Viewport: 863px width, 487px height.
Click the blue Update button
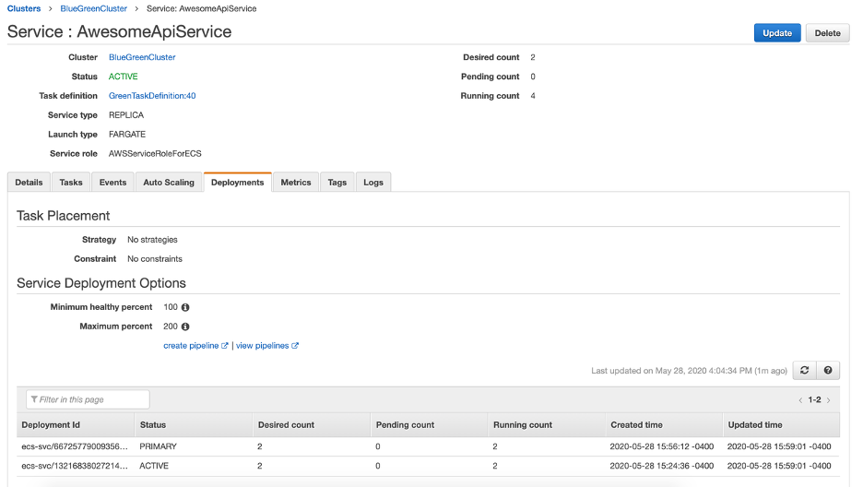click(x=777, y=33)
